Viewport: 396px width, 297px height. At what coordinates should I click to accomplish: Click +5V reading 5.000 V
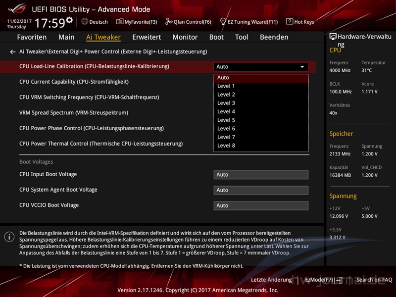(369, 216)
